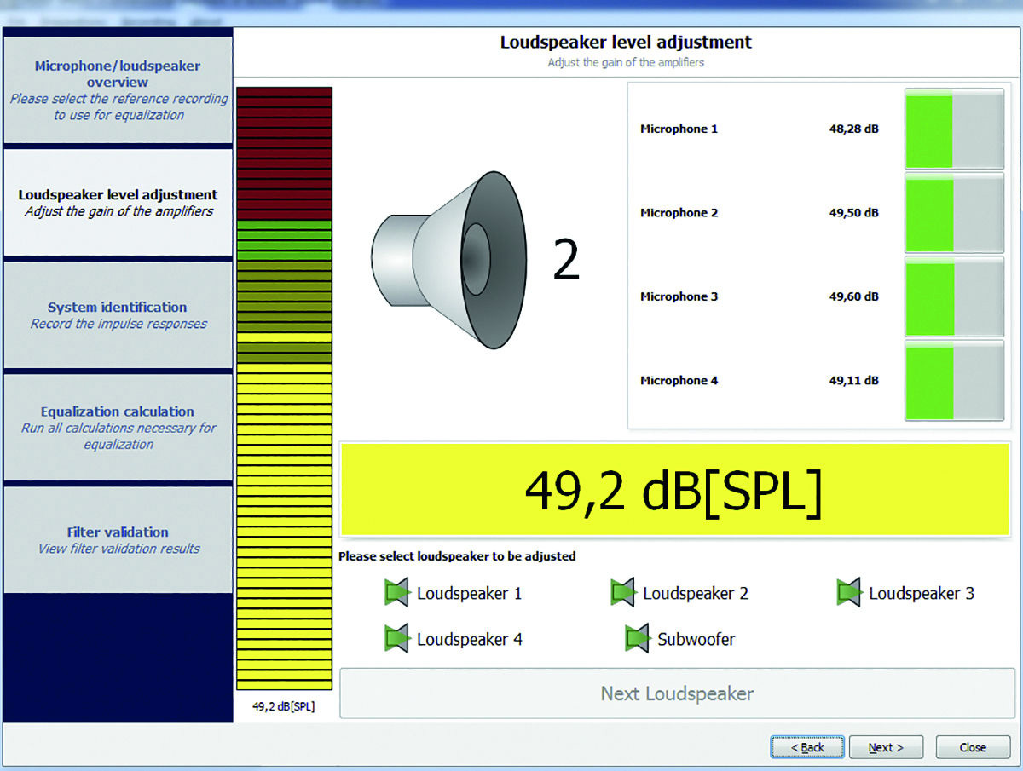Open Microphone/loudspeaker overview step
This screenshot has width=1023, height=771.
pyautogui.click(x=118, y=90)
